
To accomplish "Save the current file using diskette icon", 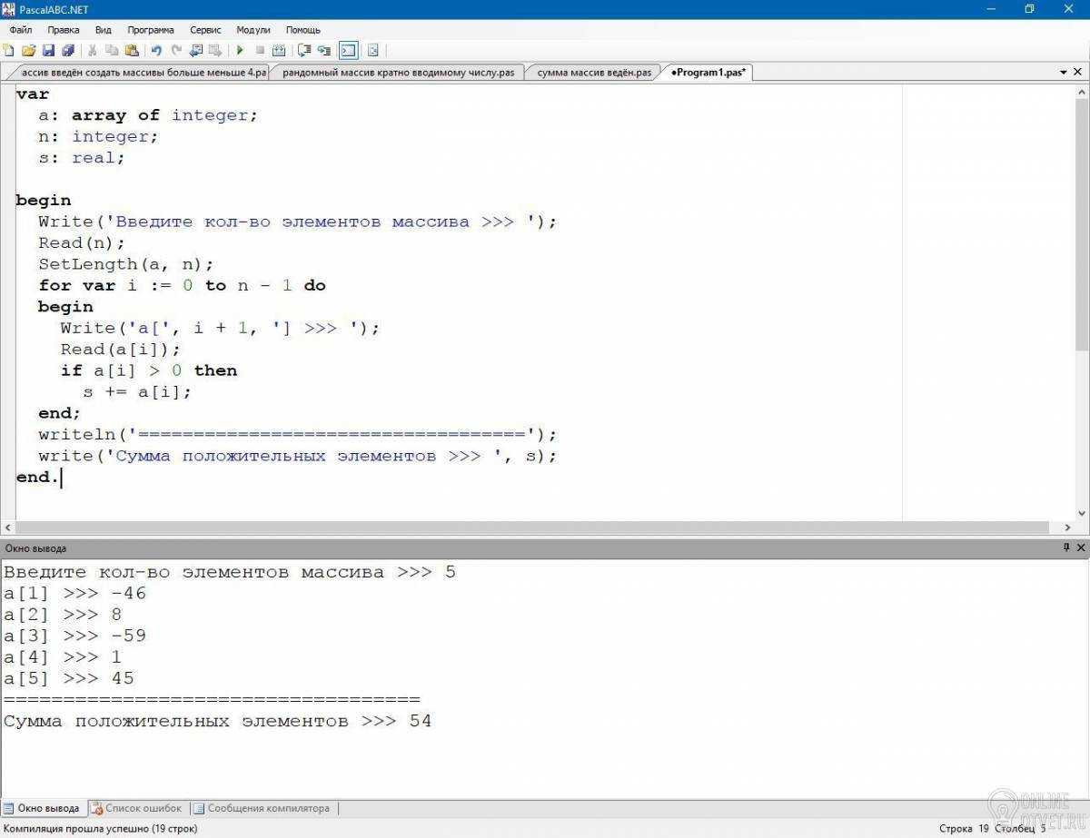I will 48,50.
